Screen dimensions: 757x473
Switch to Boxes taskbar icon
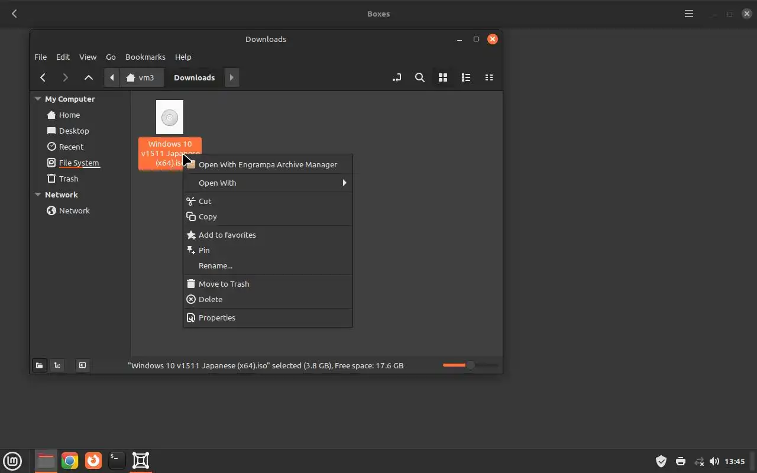click(x=141, y=461)
